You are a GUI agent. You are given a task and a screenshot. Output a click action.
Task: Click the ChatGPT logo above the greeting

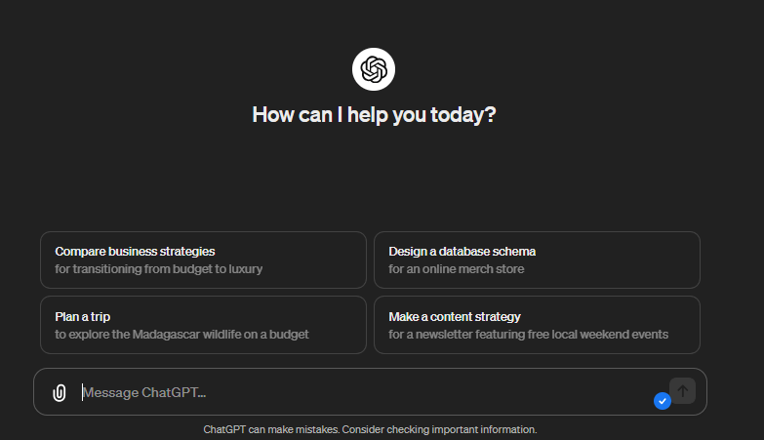point(374,69)
